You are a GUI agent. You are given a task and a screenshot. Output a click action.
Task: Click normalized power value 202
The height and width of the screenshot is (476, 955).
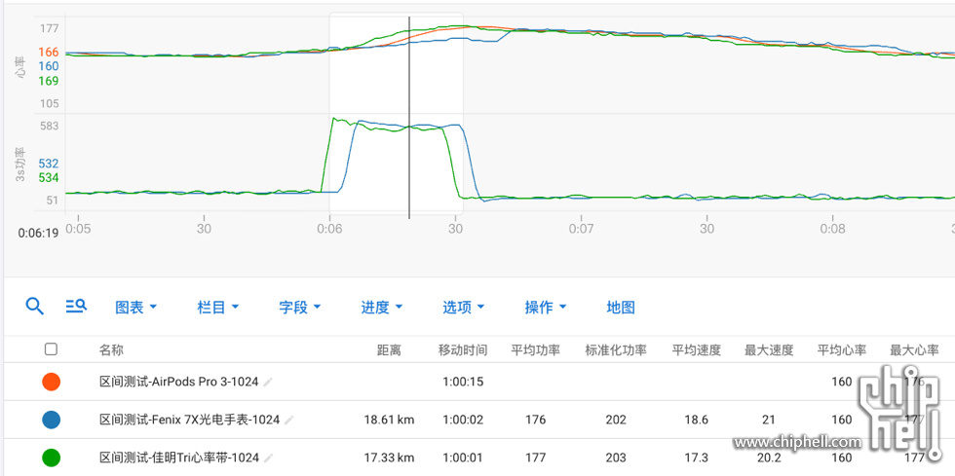tap(616, 420)
